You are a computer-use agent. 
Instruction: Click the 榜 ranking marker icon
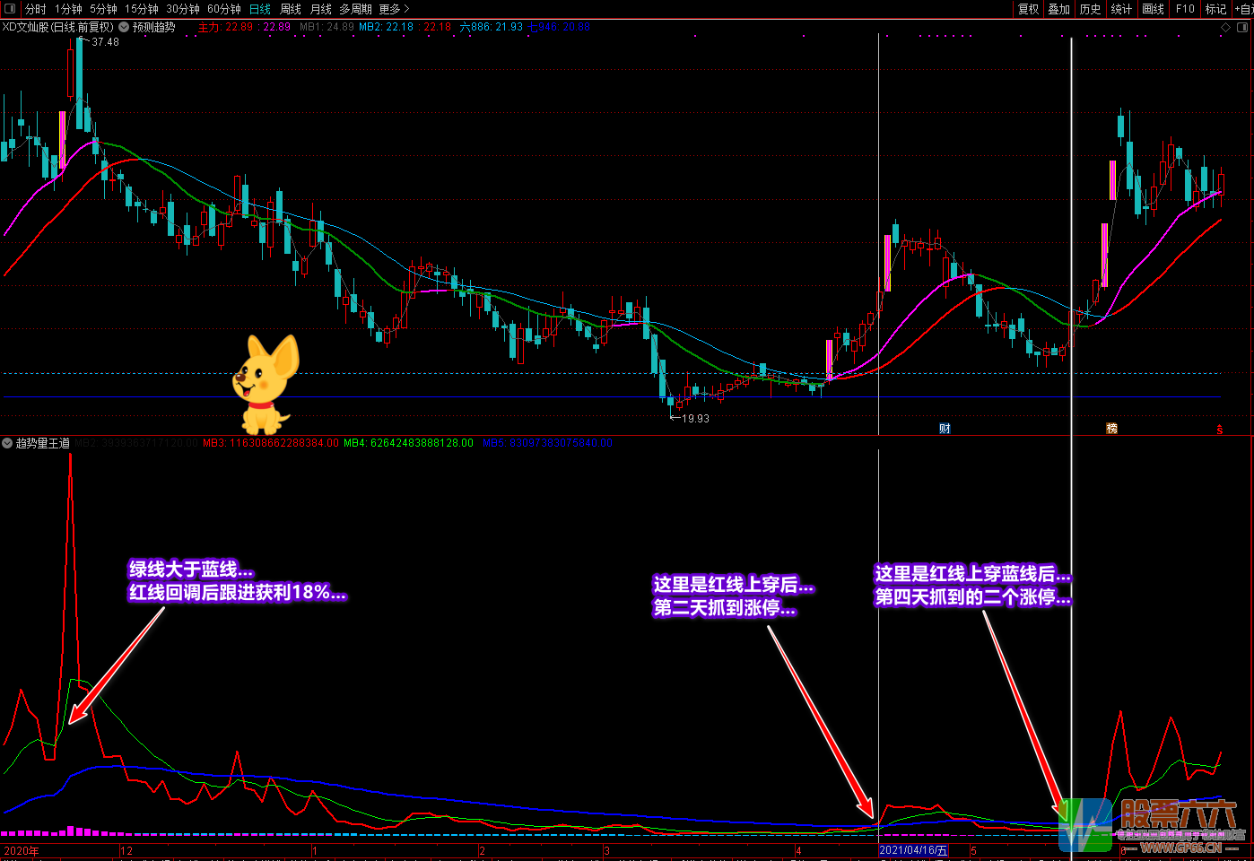coord(1111,429)
